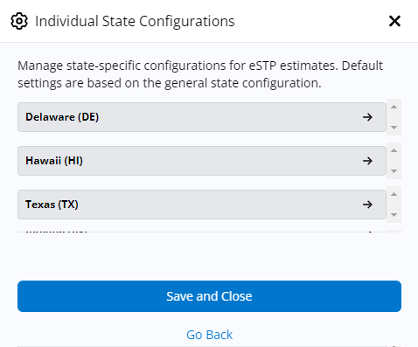
Task: Click the gear icon beside the dialog title
Action: pos(19,21)
